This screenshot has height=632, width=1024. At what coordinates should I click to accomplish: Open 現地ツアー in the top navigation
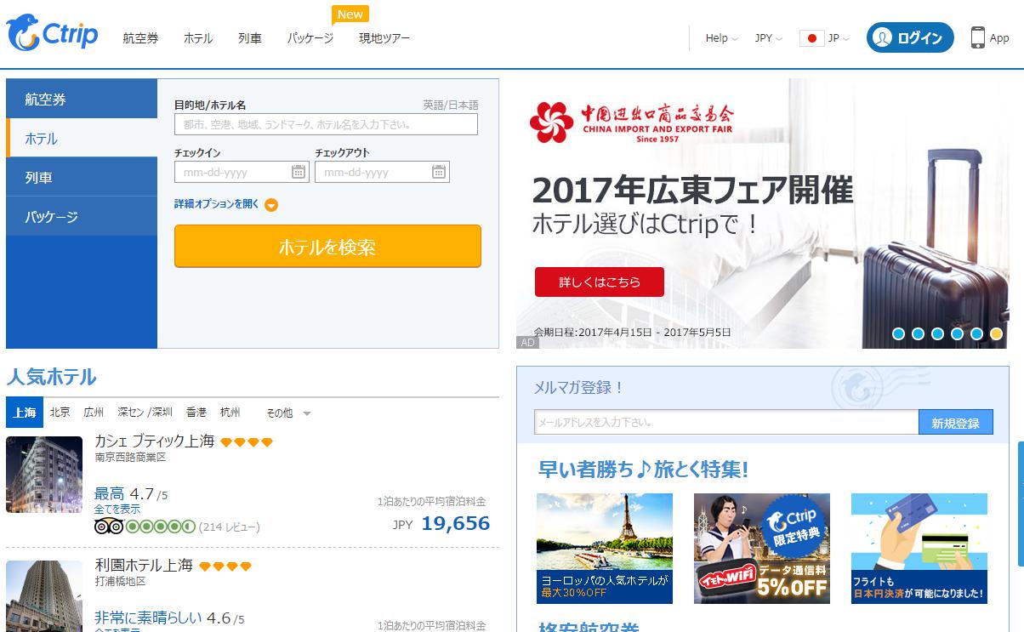pyautogui.click(x=384, y=38)
